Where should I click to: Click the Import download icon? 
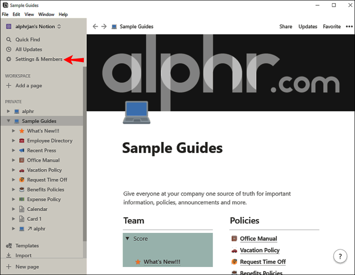point(8,255)
